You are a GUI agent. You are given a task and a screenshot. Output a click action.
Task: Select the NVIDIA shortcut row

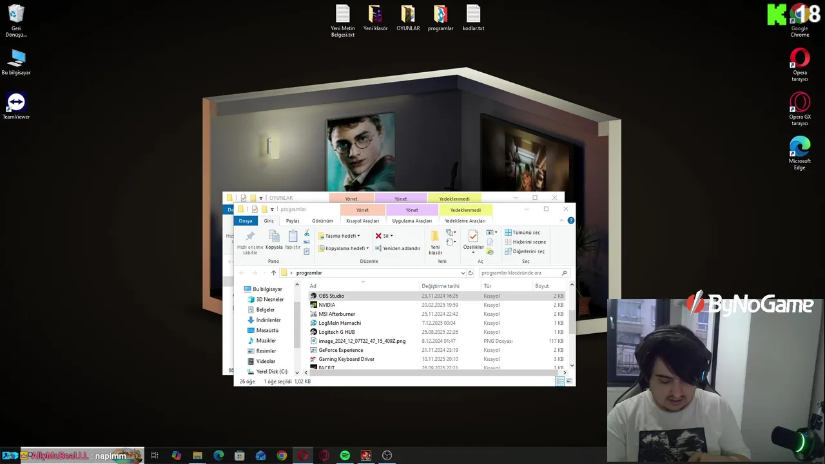(437, 305)
